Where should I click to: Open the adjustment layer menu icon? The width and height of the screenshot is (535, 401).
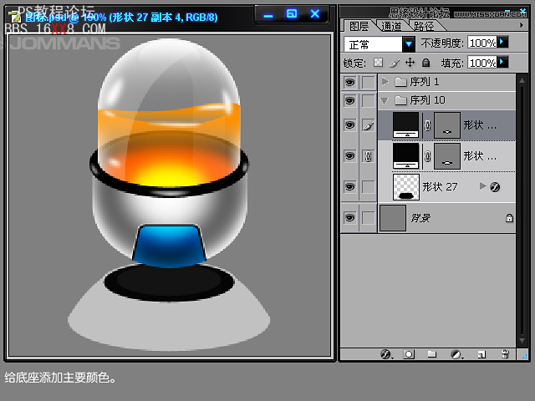click(x=456, y=354)
